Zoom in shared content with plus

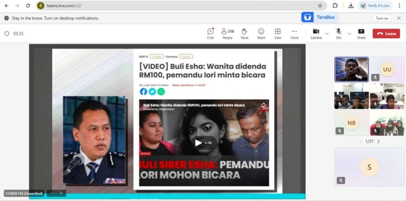(x=61, y=193)
